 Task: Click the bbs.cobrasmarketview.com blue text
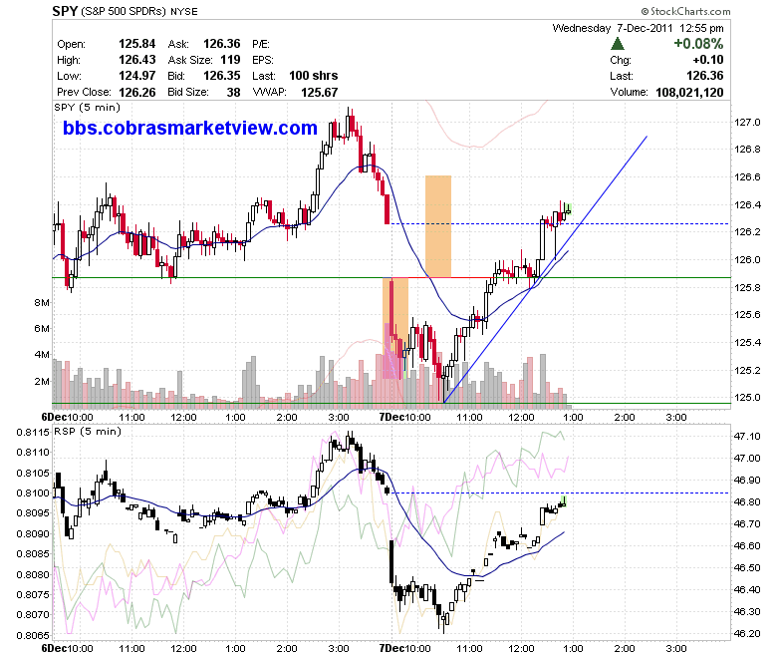190,128
